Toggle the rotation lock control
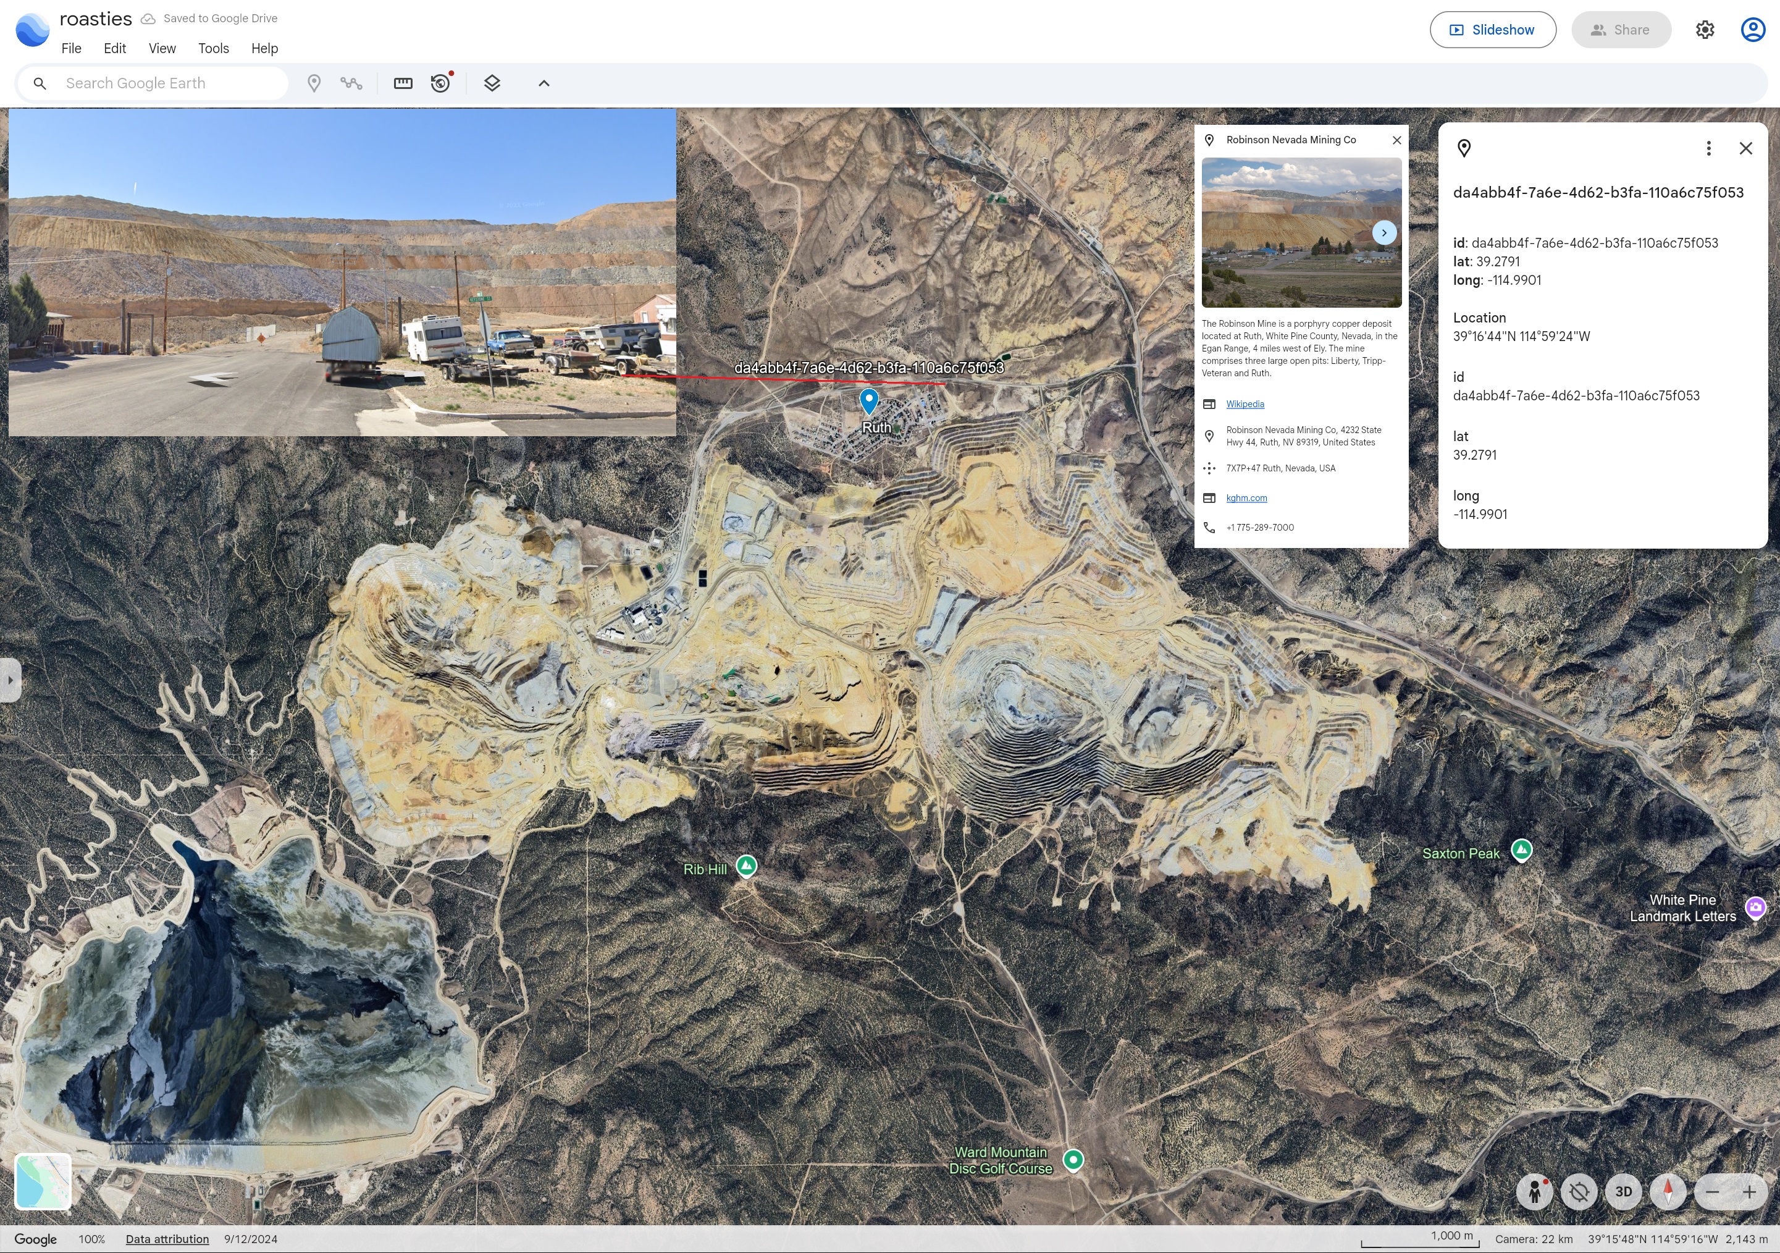The width and height of the screenshot is (1780, 1253). tap(1579, 1192)
